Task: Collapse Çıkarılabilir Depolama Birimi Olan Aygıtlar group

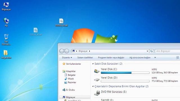Action: (x=93, y=86)
